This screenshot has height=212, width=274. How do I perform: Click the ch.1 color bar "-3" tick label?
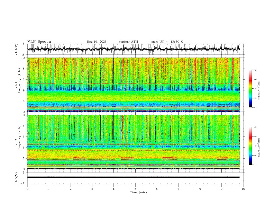pyautogui.click(x=255, y=70)
